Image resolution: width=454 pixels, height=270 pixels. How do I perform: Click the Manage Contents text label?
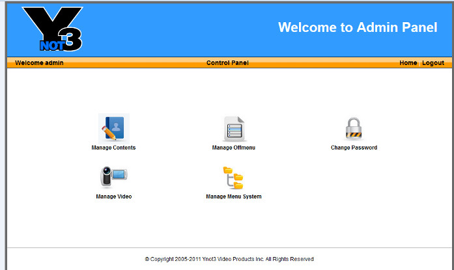coord(113,148)
